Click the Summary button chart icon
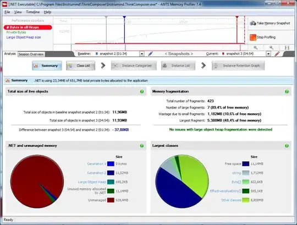 36,66
